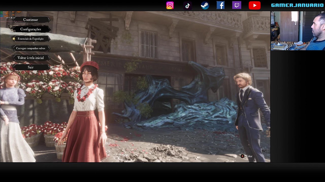The width and height of the screenshot is (325, 182).
Task: Select Carregar campanhas salvas
Action: (x=31, y=48)
